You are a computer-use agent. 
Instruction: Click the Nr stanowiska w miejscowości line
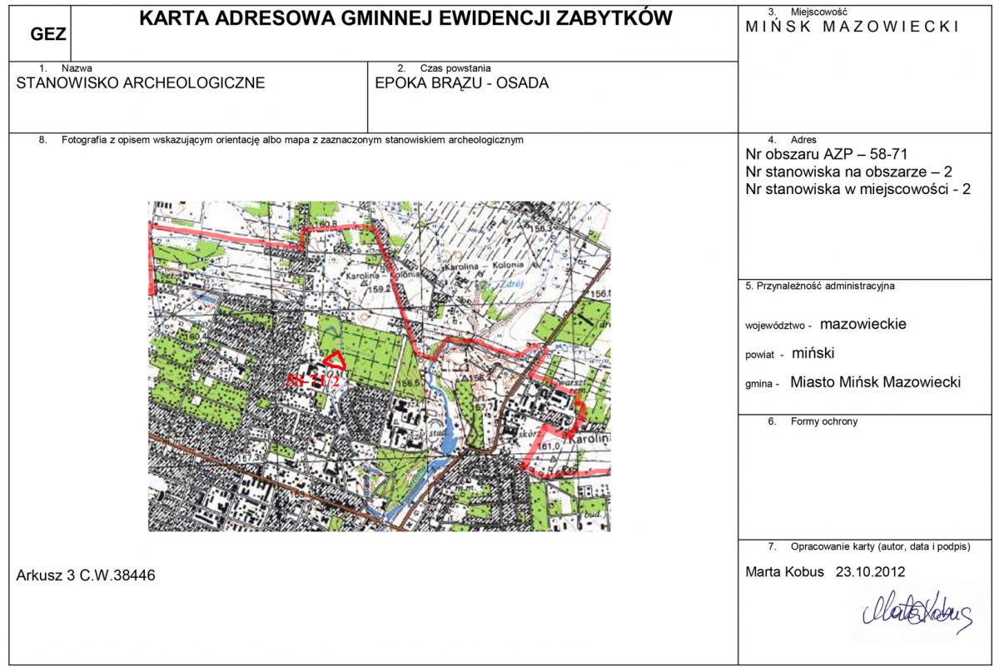click(x=858, y=189)
